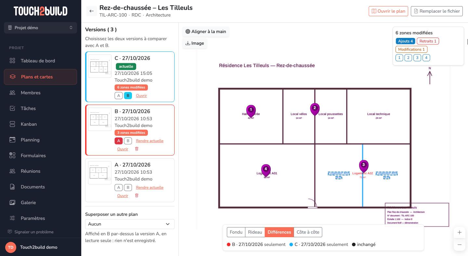Screen dimensions: 468x256
Task: Set version A card as A
Action: [119, 187]
